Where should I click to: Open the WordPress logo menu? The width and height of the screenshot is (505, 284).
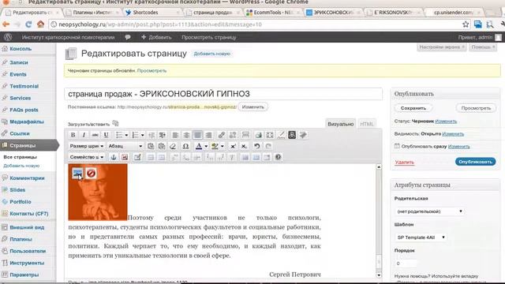(8, 37)
